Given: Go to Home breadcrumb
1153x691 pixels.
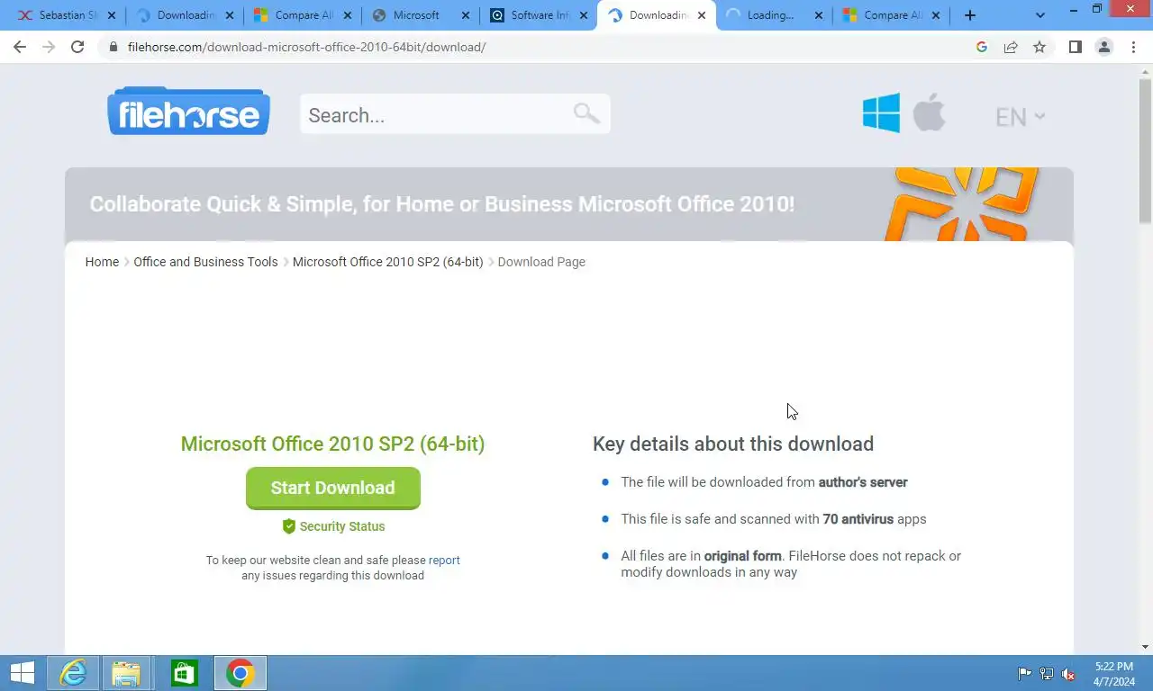Looking at the screenshot, I should tap(102, 262).
